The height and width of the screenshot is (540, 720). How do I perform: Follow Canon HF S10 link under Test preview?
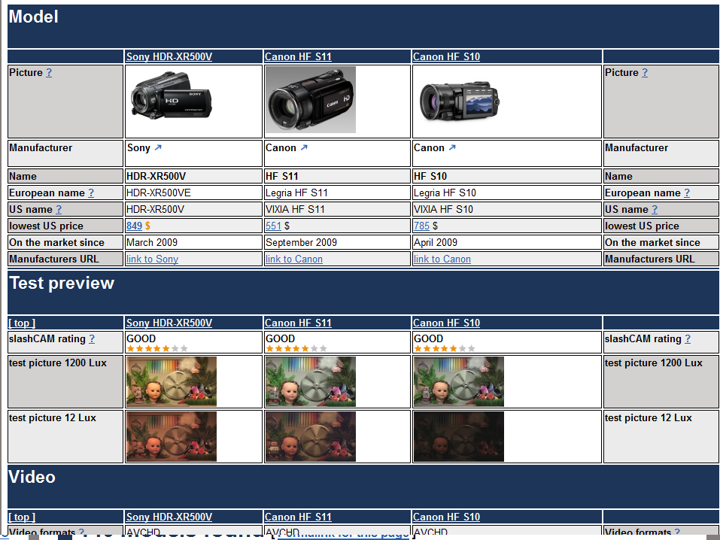446,323
